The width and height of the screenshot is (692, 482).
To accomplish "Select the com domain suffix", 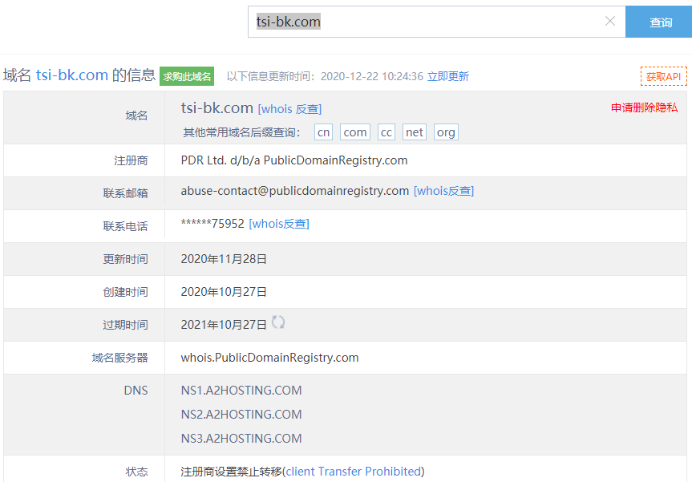I will pyautogui.click(x=355, y=132).
